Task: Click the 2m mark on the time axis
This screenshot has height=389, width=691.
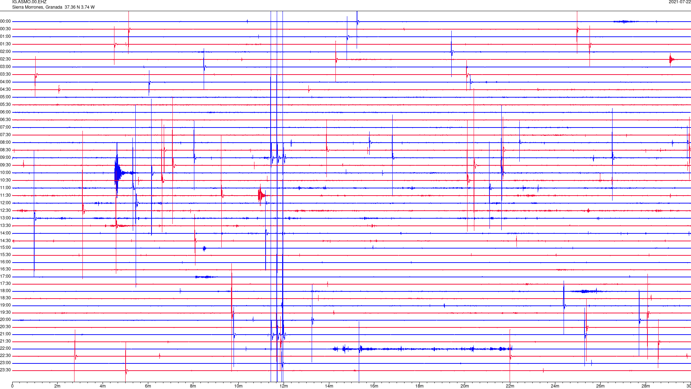Action: 58,386
